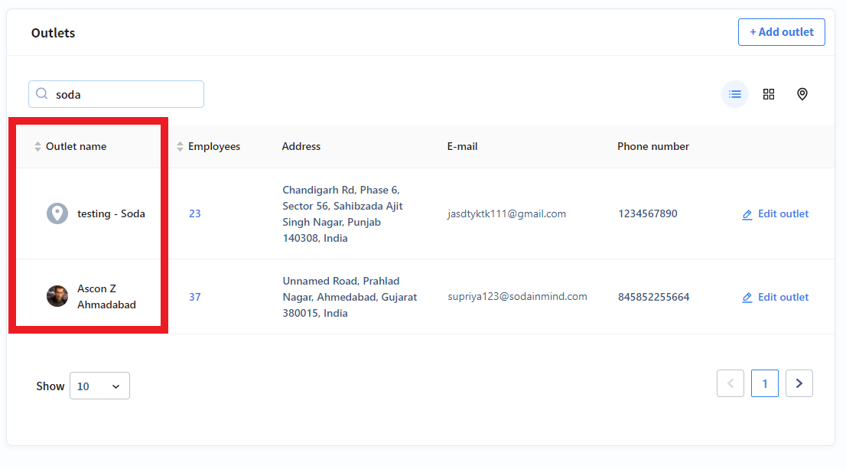
Task: Click the edit pencil icon for testing - Soda
Action: coord(747,214)
